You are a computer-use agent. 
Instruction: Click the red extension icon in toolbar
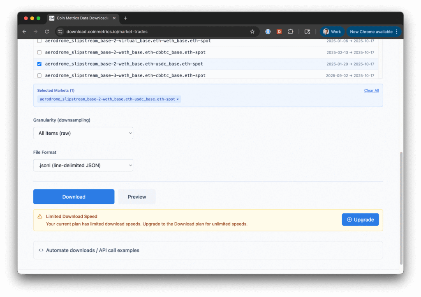click(x=279, y=32)
